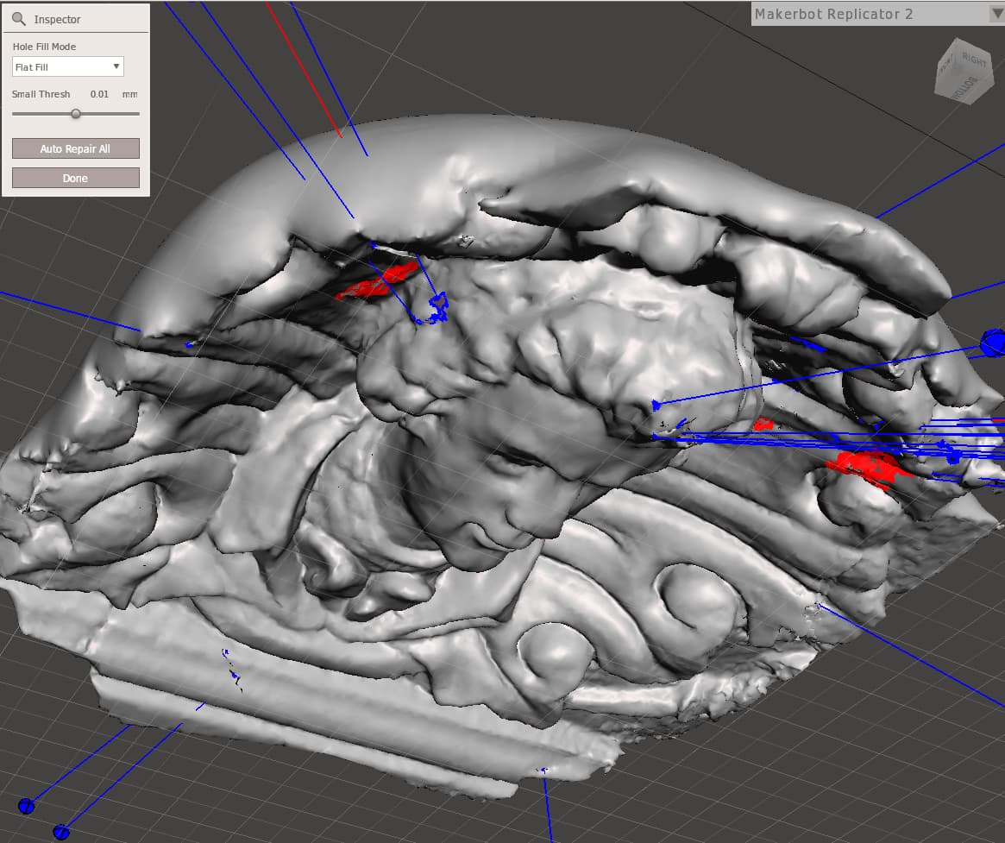This screenshot has width=1005, height=843.
Task: Open the Hole Fill Mode dropdown
Action: click(x=68, y=66)
